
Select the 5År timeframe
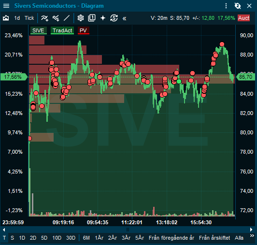(140, 238)
